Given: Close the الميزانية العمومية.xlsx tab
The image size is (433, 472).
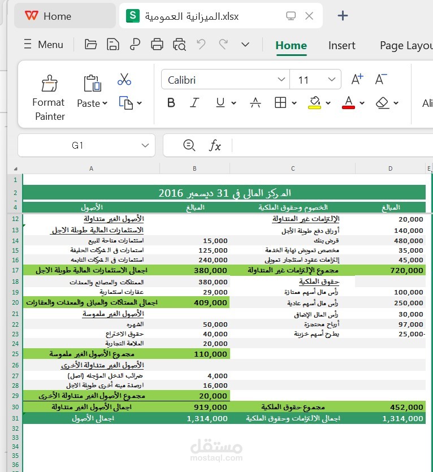Looking at the screenshot, I should coord(309,16).
